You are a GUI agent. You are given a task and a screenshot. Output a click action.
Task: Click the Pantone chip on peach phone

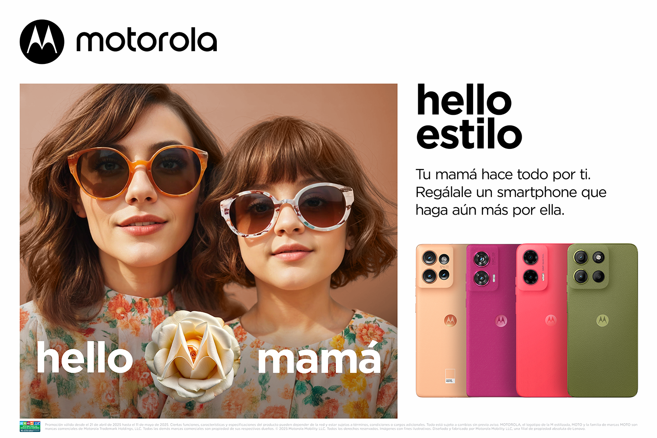(450, 375)
